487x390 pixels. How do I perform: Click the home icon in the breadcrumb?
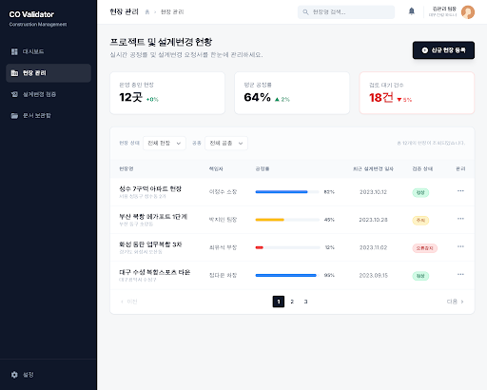point(147,12)
